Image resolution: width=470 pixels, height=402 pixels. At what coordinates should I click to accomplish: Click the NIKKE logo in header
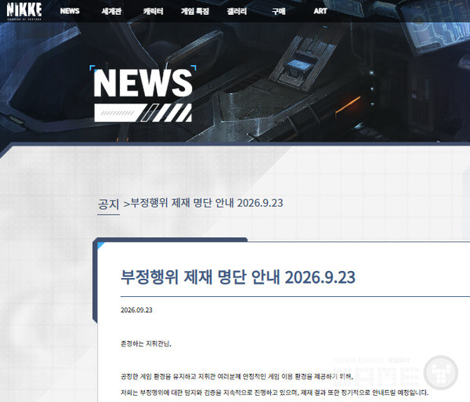24,11
